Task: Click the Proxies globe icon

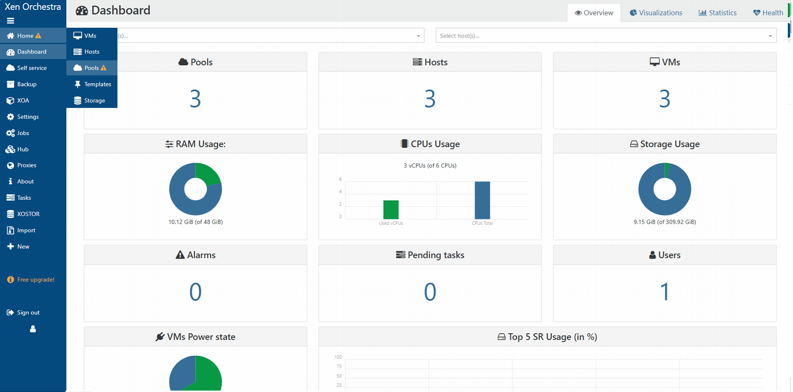Action: (10, 165)
